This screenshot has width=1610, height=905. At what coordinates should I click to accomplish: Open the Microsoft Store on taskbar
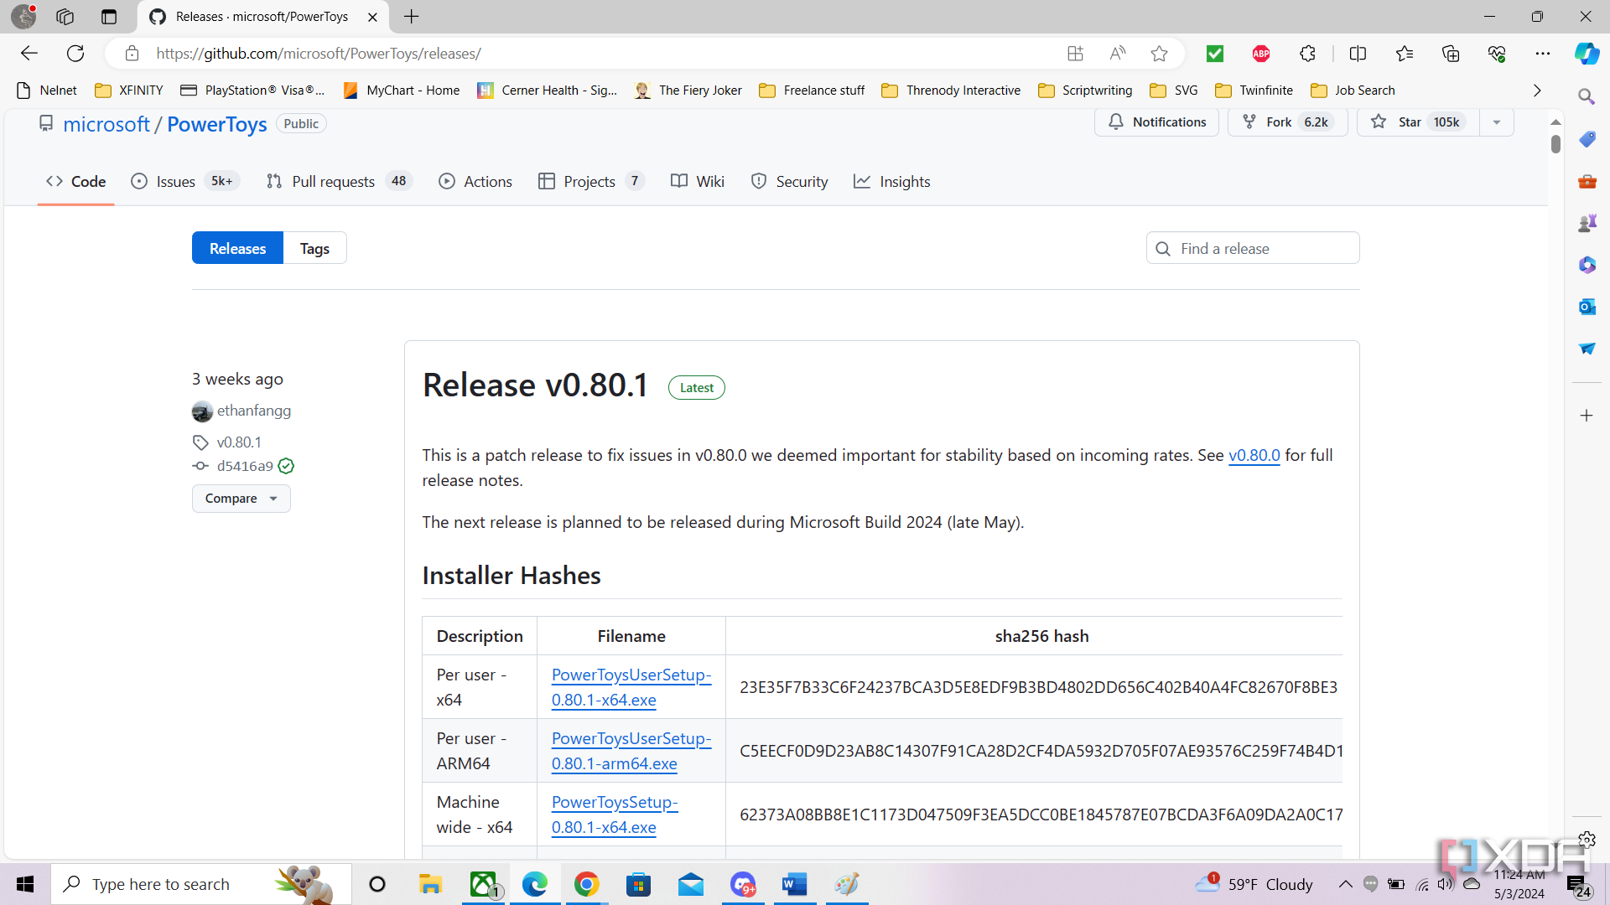[638, 884]
